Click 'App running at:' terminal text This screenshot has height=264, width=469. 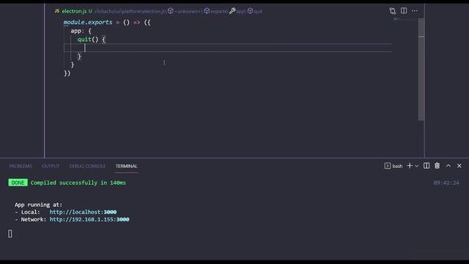tap(38, 205)
